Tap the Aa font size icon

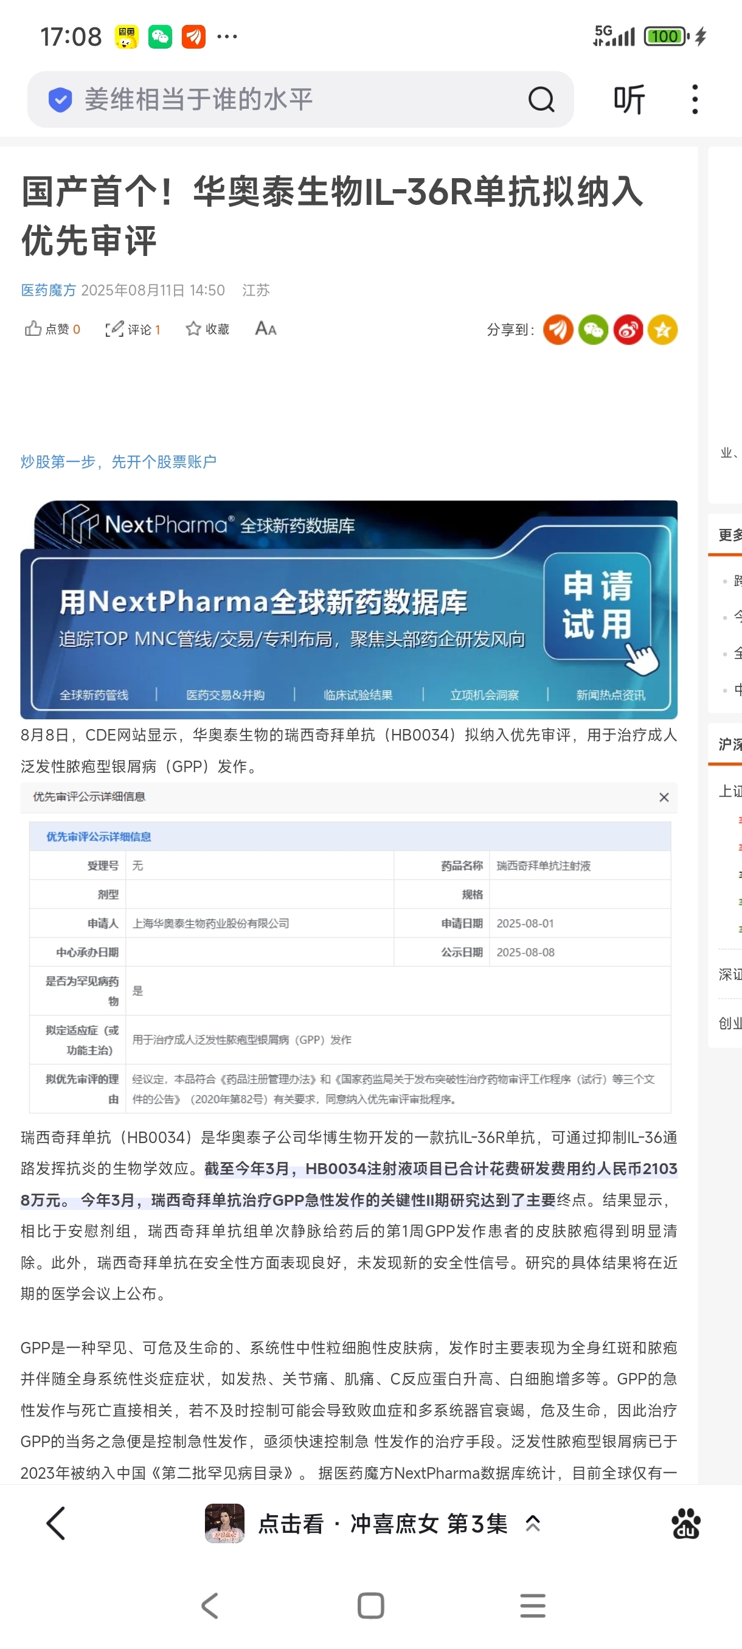pos(266,328)
